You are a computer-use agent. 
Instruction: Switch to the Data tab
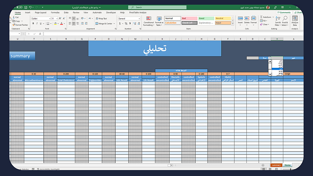point(66,13)
